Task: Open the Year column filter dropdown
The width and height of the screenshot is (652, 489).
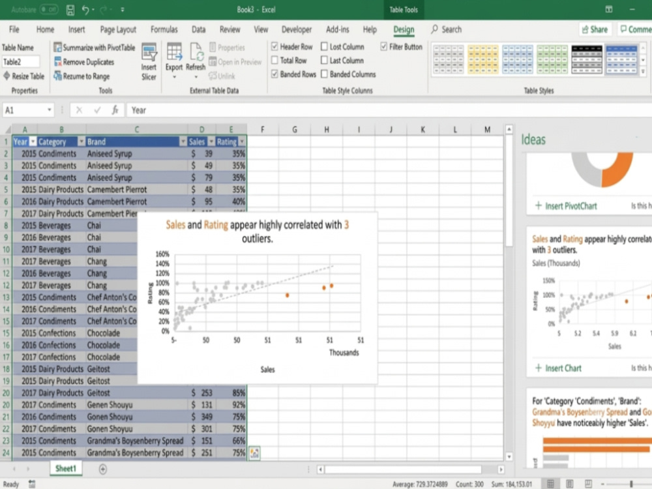Action: pos(33,141)
